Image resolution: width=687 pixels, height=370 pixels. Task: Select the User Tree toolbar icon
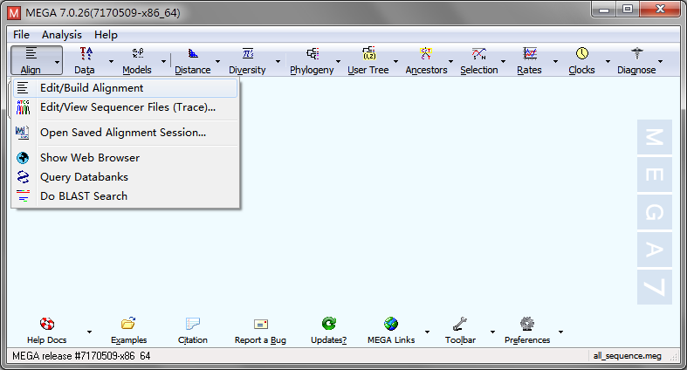tap(369, 53)
